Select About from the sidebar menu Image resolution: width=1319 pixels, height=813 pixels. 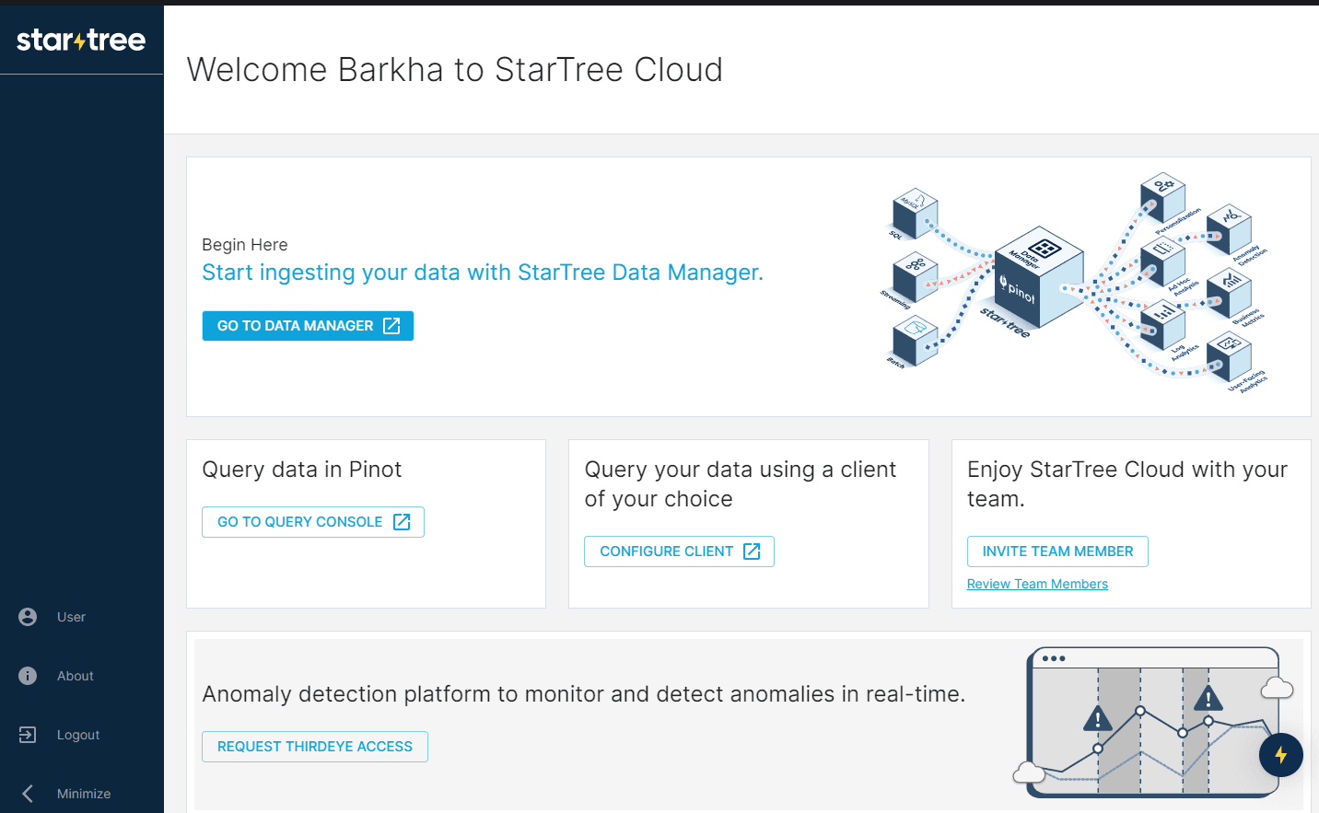(75, 675)
